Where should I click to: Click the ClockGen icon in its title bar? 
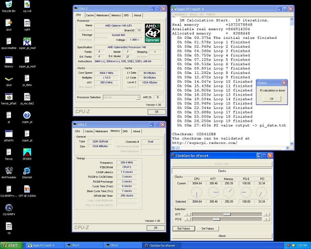(x=173, y=156)
